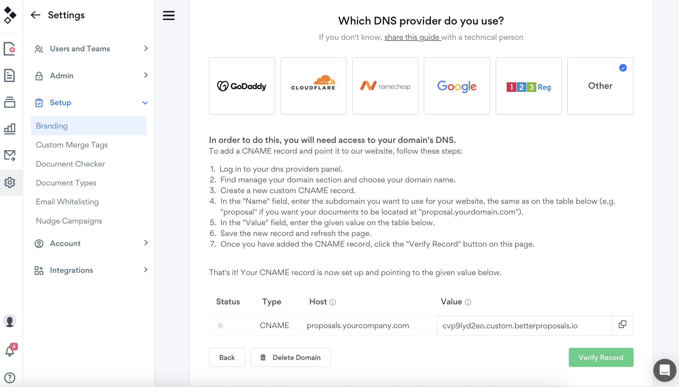679x387 pixels.
Task: Open Document Checker page
Action: click(70, 164)
